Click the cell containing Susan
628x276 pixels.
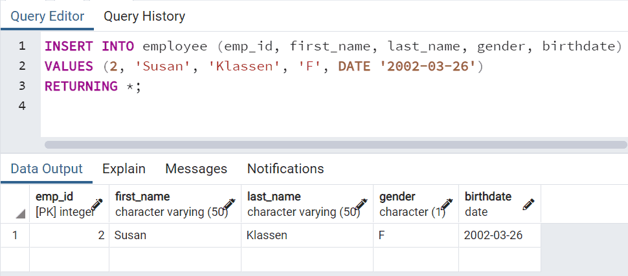(175, 235)
